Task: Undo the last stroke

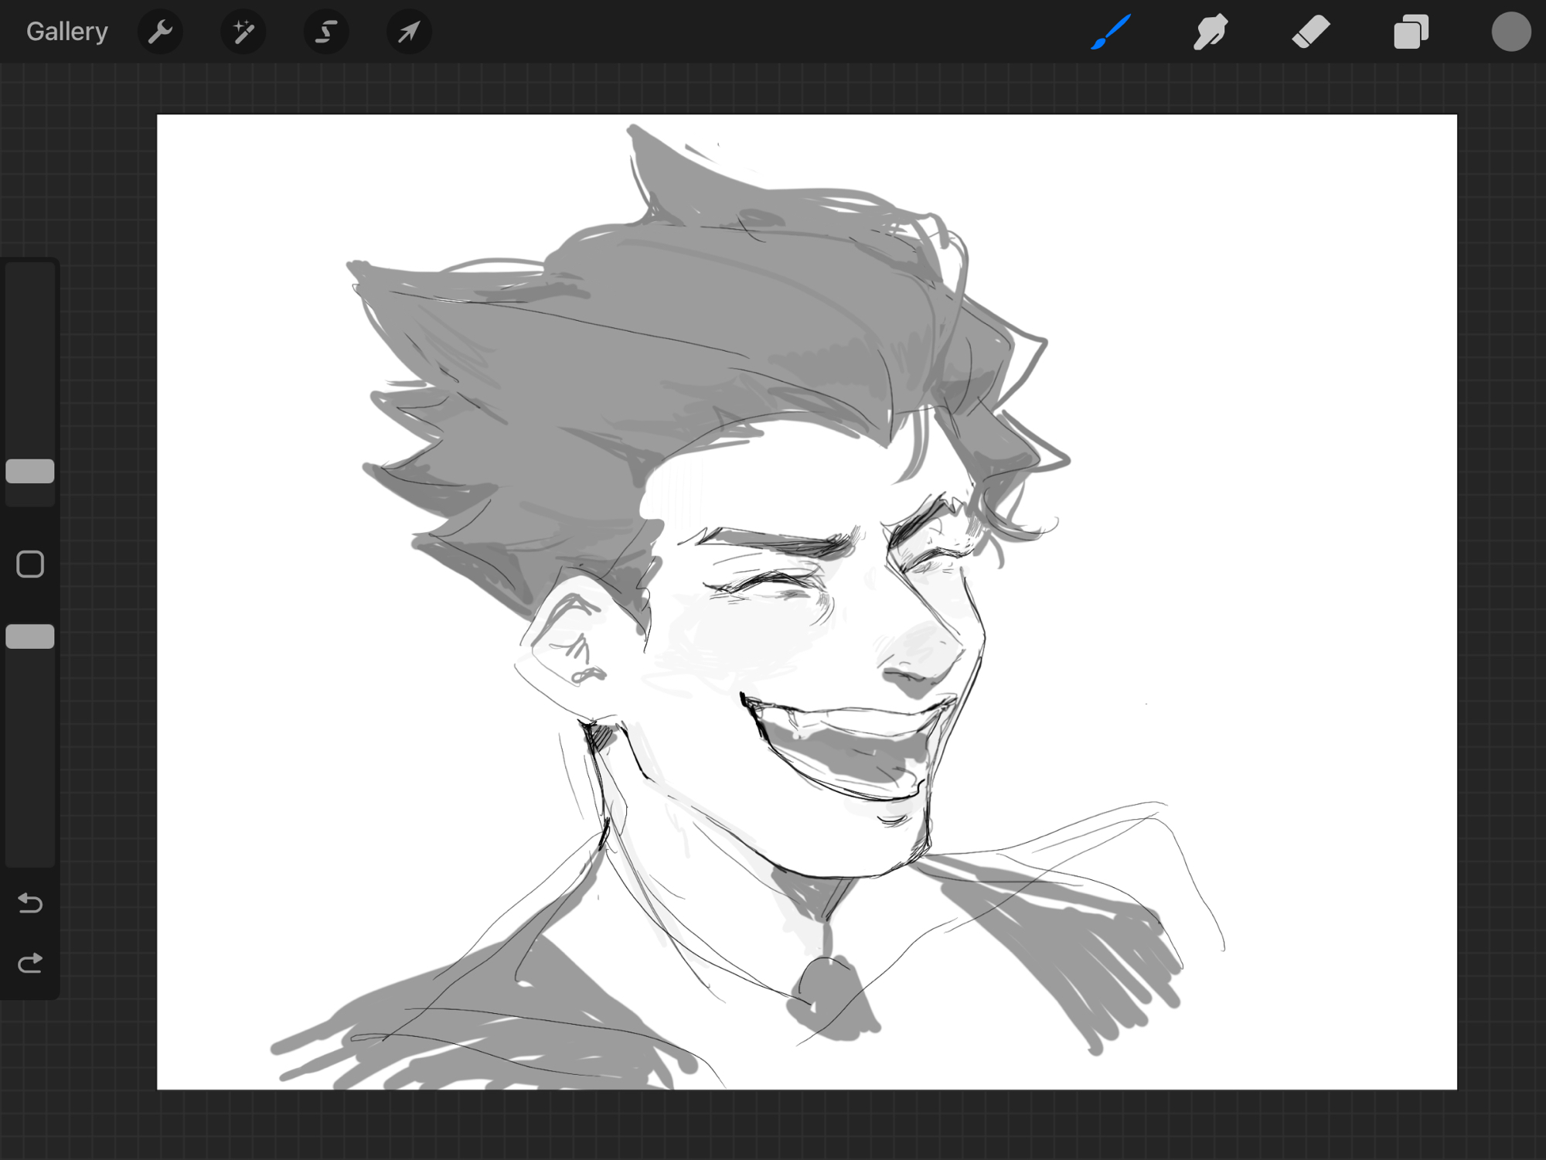Action: (30, 902)
